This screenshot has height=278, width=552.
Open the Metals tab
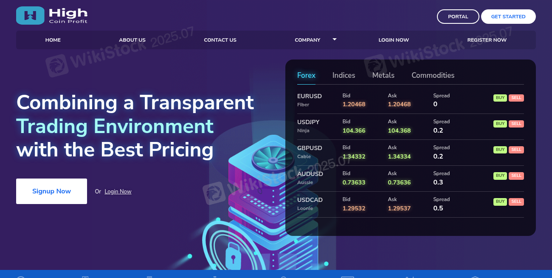coord(383,75)
